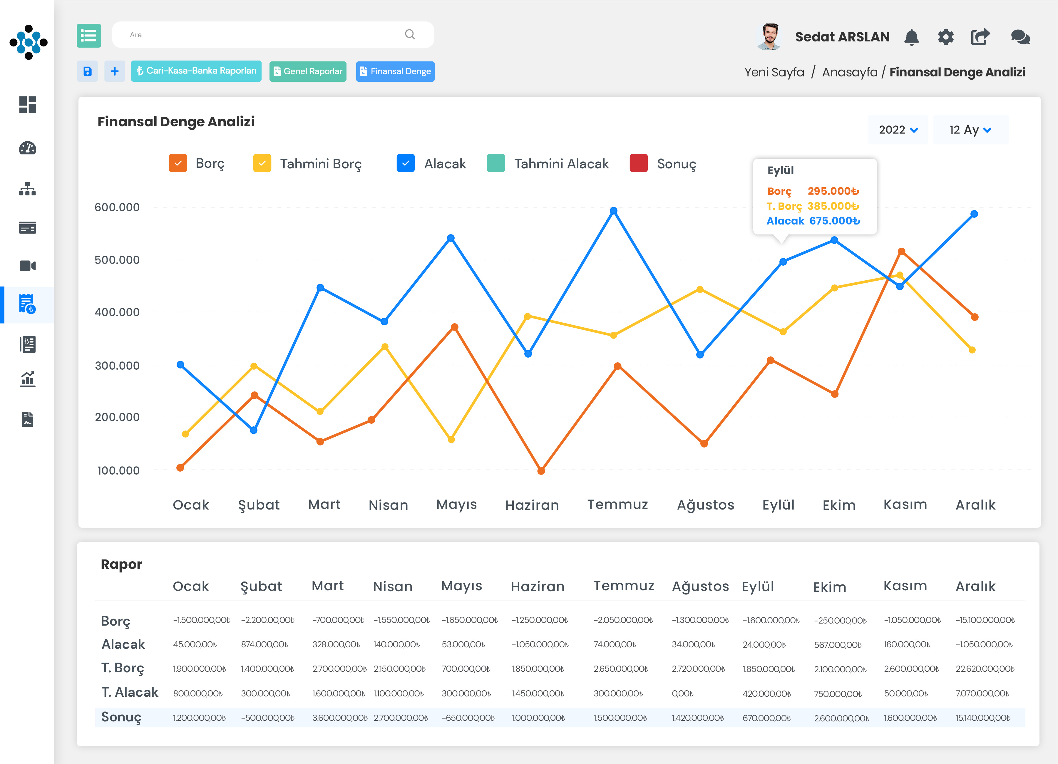1058x764 pixels.
Task: Click the Tahmini Alacak teal color swatch
Action: point(495,163)
